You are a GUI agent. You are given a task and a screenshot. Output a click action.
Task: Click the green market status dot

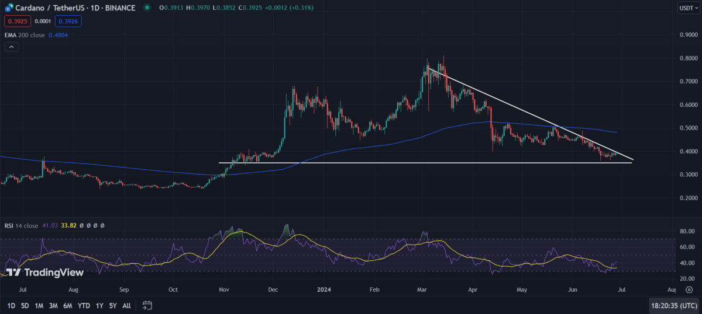pyautogui.click(x=146, y=8)
